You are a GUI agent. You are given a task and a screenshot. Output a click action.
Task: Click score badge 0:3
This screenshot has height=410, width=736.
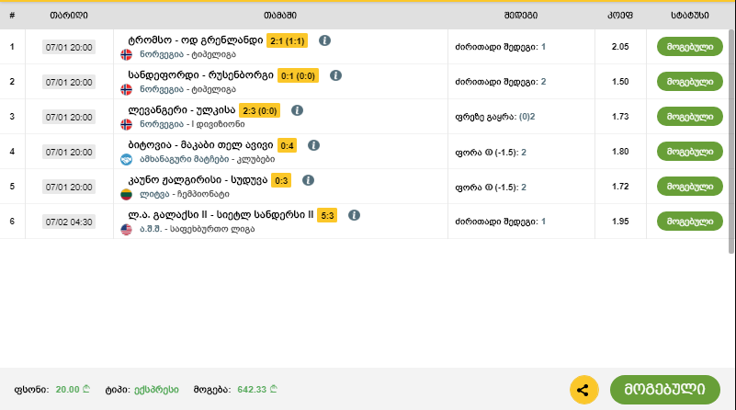[281, 180]
